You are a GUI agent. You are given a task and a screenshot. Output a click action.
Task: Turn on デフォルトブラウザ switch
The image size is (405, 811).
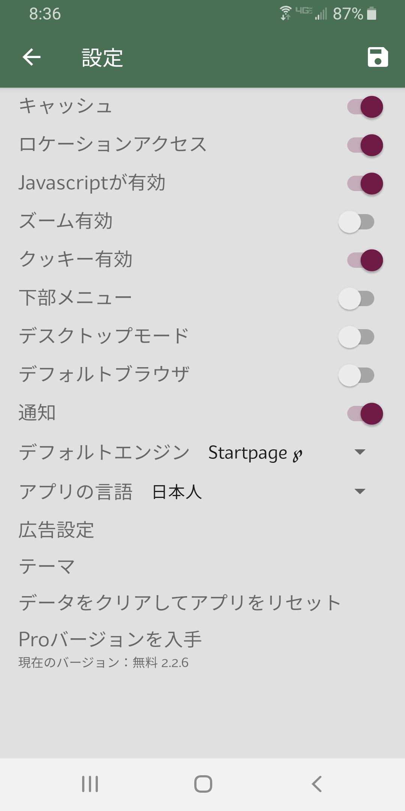click(356, 375)
